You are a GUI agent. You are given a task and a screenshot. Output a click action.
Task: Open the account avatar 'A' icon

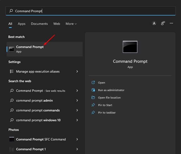tap(154, 23)
